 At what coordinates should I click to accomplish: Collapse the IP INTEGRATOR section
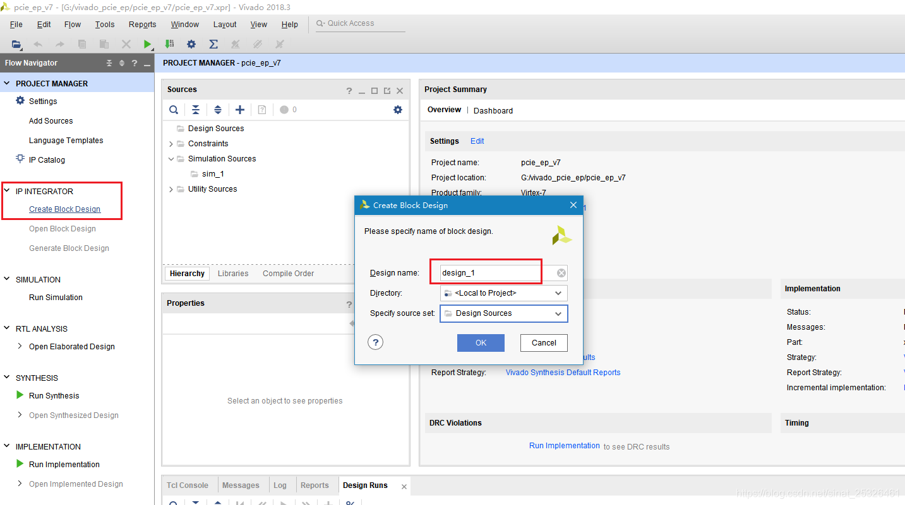click(8, 191)
